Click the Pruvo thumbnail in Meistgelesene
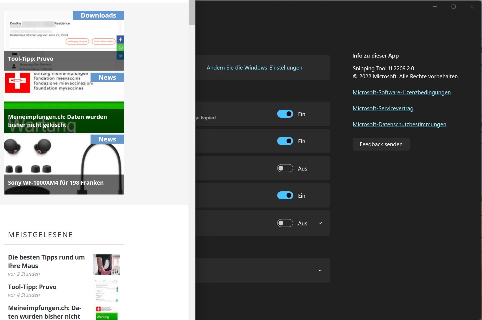The height and width of the screenshot is (320, 482). (107, 290)
